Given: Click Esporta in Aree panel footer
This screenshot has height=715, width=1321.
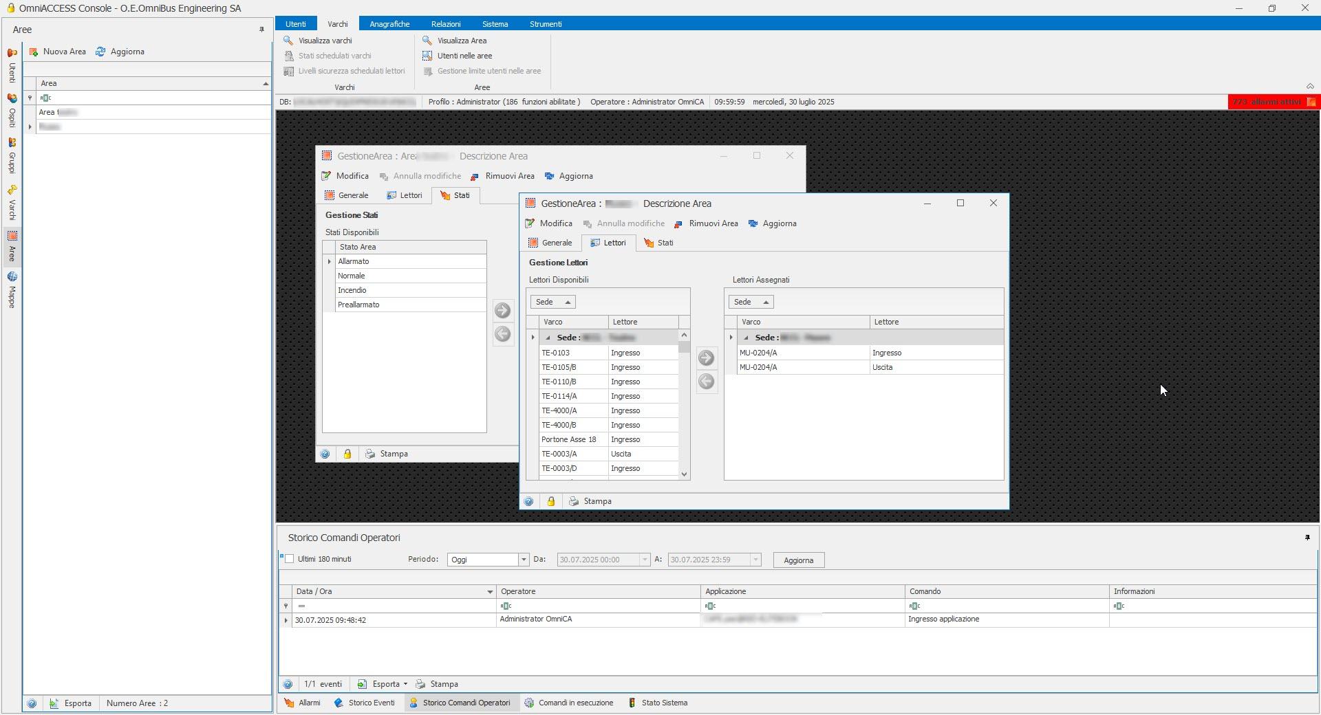Looking at the screenshot, I should click(71, 703).
